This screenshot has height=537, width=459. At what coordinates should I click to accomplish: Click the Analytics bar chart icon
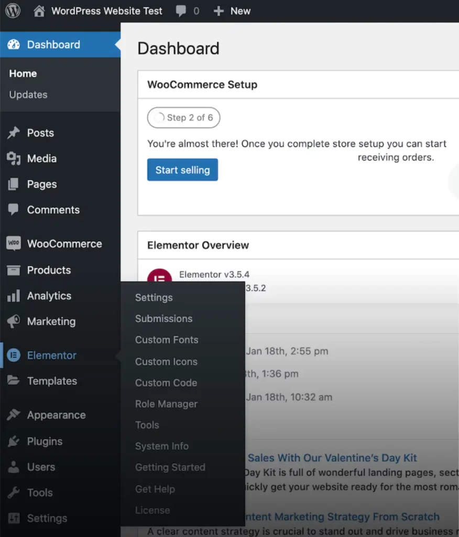pyautogui.click(x=14, y=296)
